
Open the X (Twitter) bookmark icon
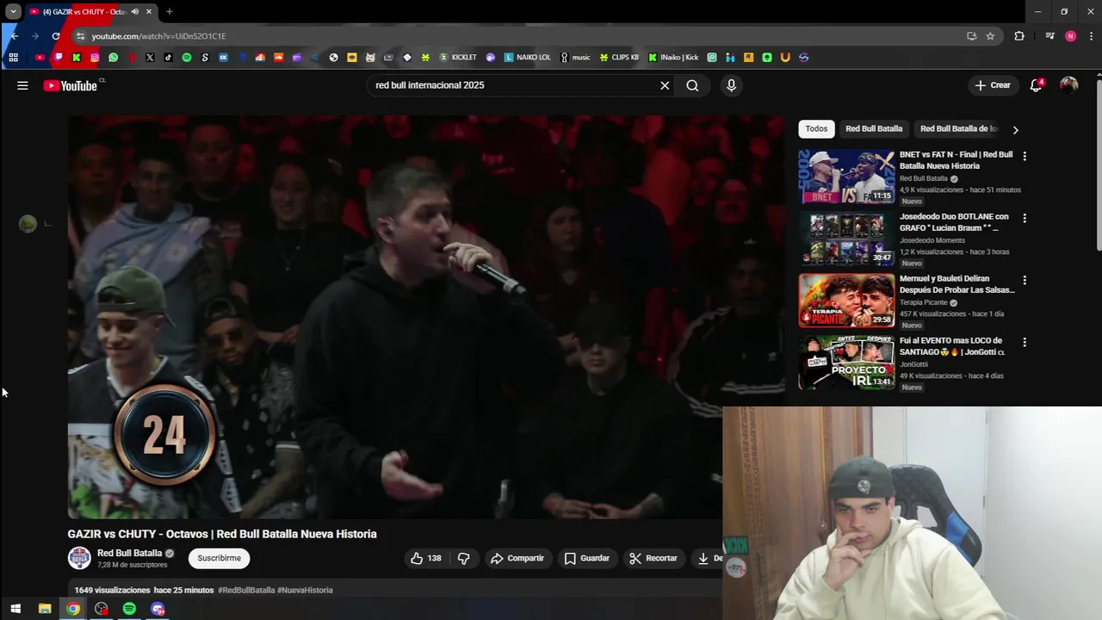tap(150, 58)
